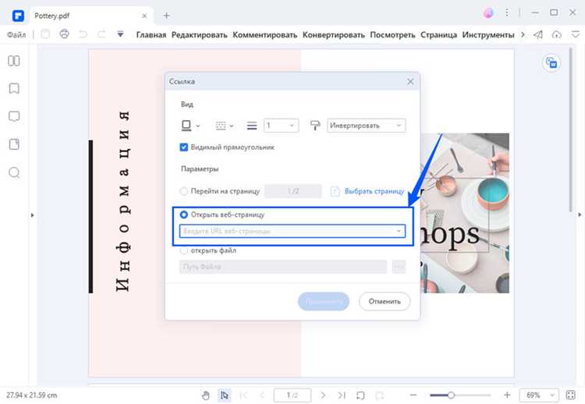585x404 pixels.
Task: Click the rotate page view icon
Action: 360,395
